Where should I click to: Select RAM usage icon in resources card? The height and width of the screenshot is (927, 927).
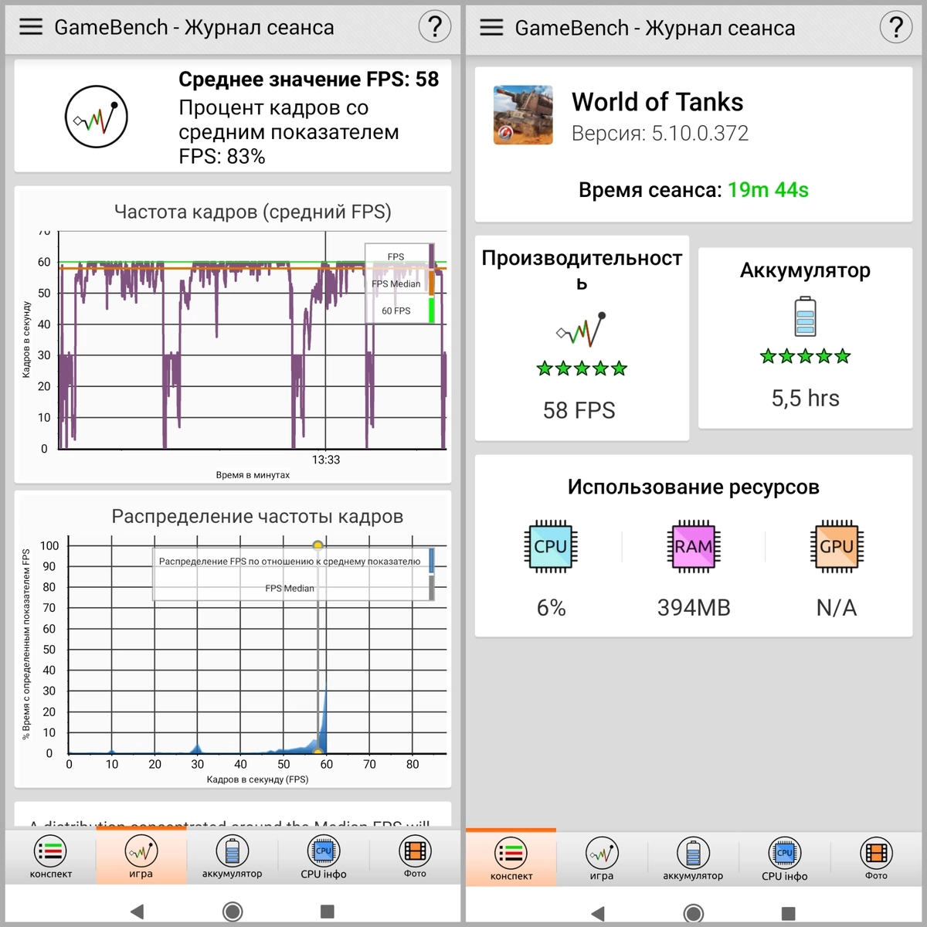click(693, 546)
